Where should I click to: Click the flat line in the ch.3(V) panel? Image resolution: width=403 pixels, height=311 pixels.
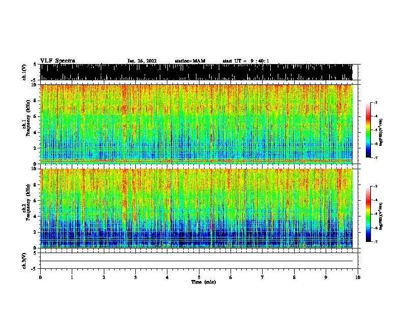tap(196, 261)
